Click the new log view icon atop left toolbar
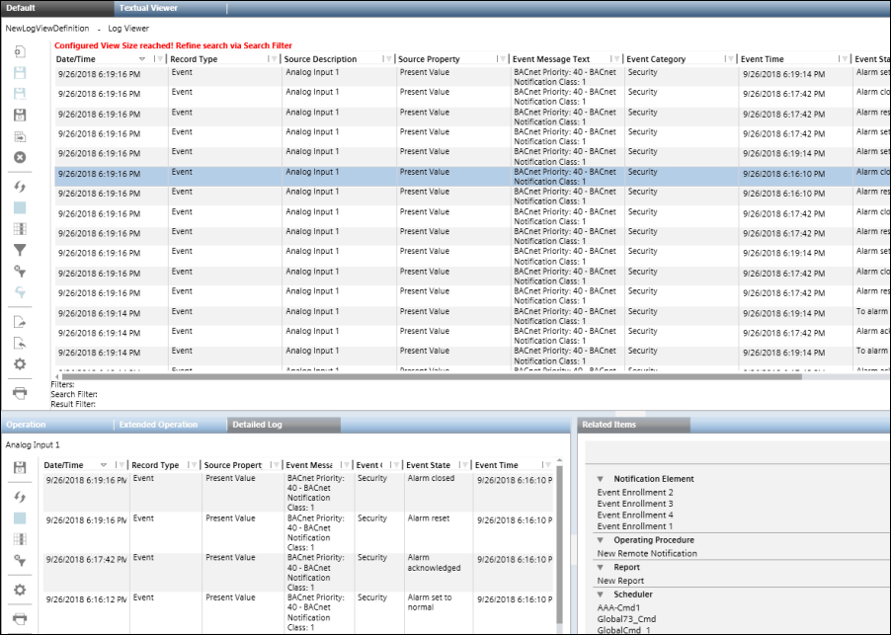The height and width of the screenshot is (635, 891). [20, 51]
